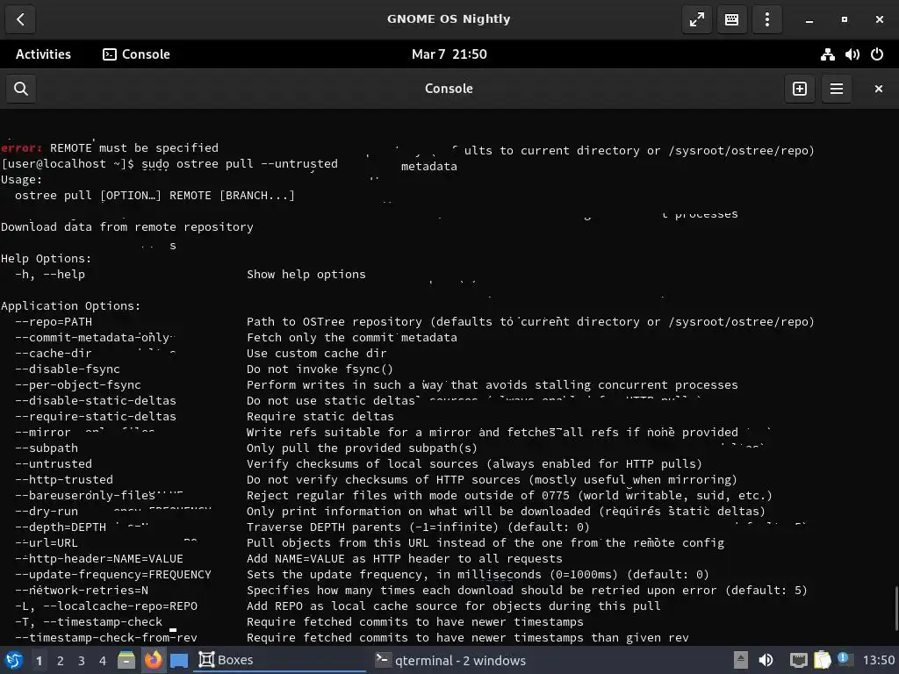899x674 pixels.
Task: Click the "--disable-fsync" option text
Action: pyautogui.click(x=67, y=369)
